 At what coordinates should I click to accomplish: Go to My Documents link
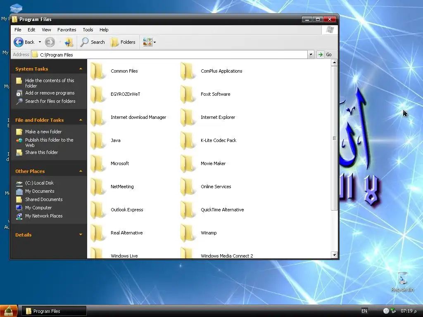point(40,191)
